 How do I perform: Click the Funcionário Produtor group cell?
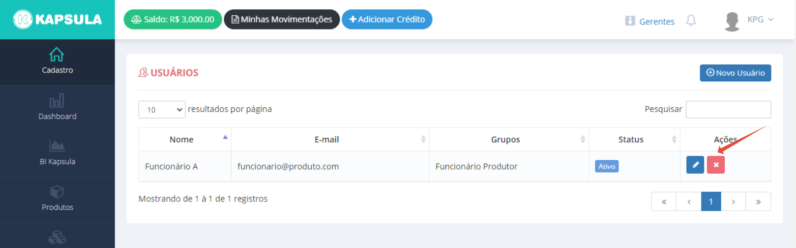point(509,167)
